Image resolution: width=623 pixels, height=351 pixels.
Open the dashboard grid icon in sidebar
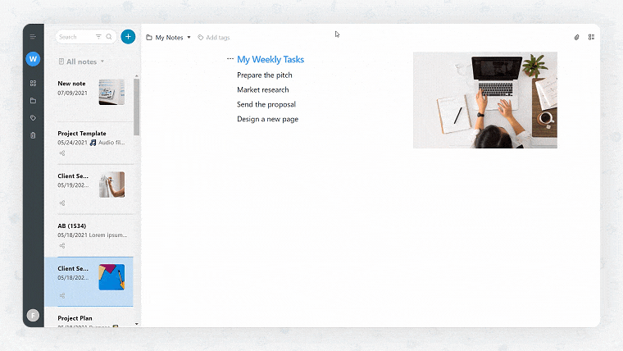pos(33,83)
